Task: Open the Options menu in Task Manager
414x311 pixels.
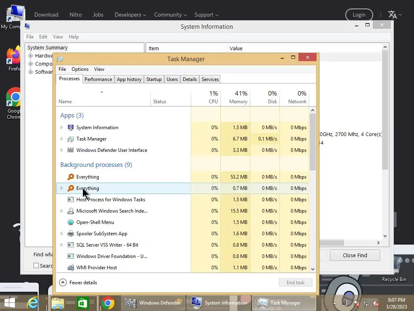Action: [80, 69]
